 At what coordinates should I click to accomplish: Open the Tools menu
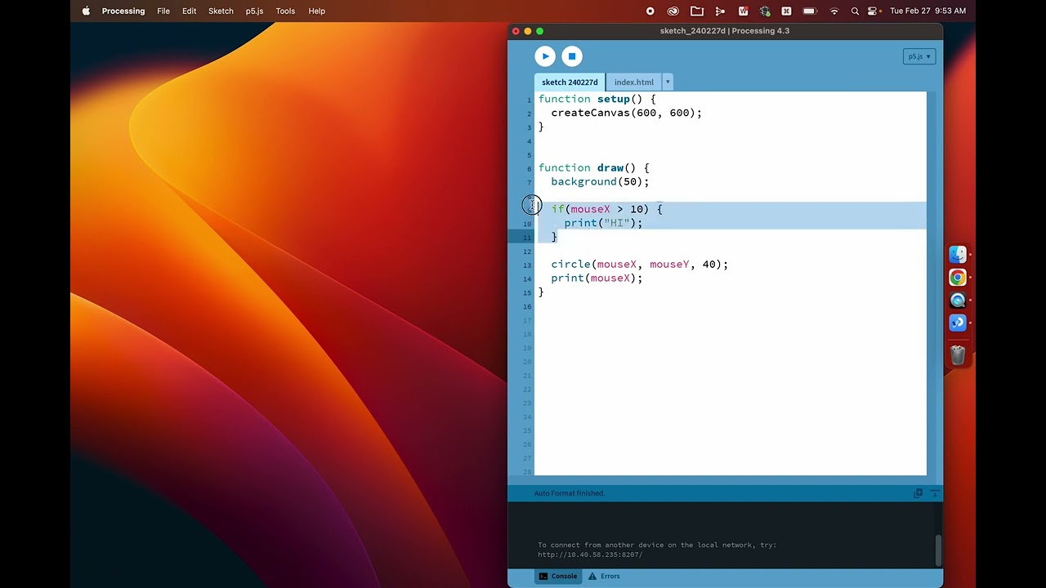[x=285, y=11]
